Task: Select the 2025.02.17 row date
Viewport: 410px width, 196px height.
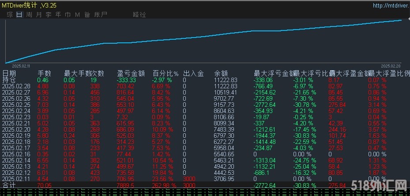Action: tap(16, 148)
